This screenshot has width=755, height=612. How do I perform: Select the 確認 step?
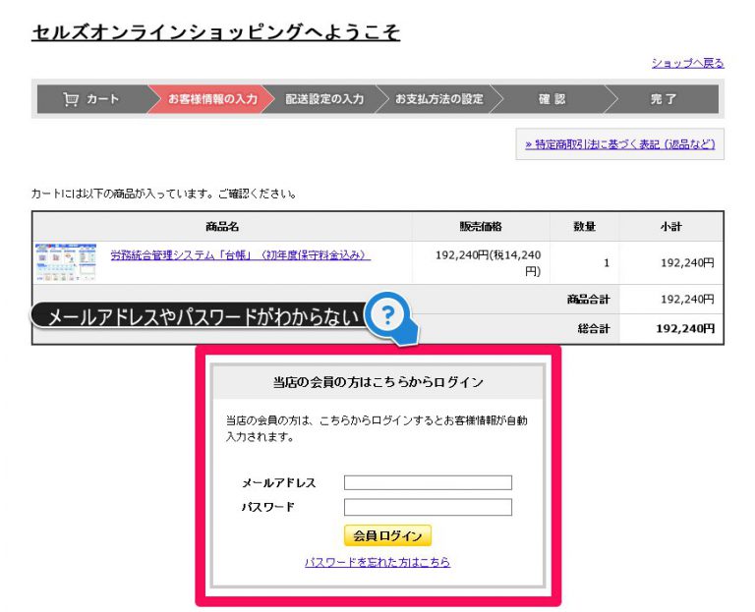tap(552, 99)
